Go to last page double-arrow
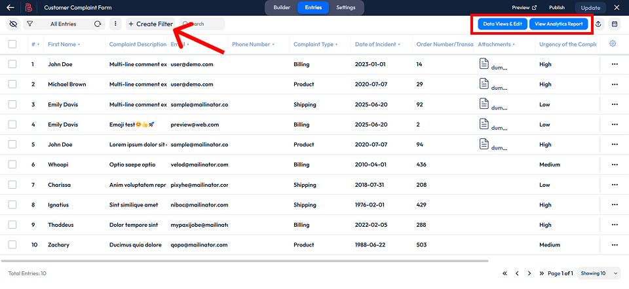The image size is (629, 289). coord(542,273)
